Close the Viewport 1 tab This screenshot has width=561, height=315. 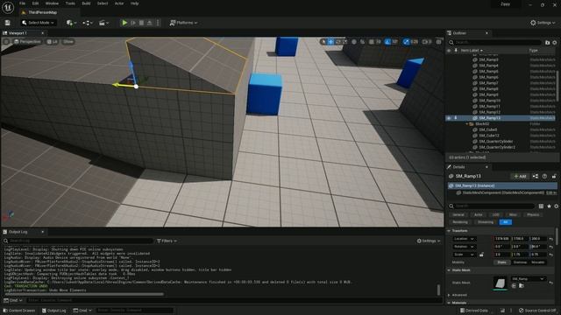pos(43,33)
